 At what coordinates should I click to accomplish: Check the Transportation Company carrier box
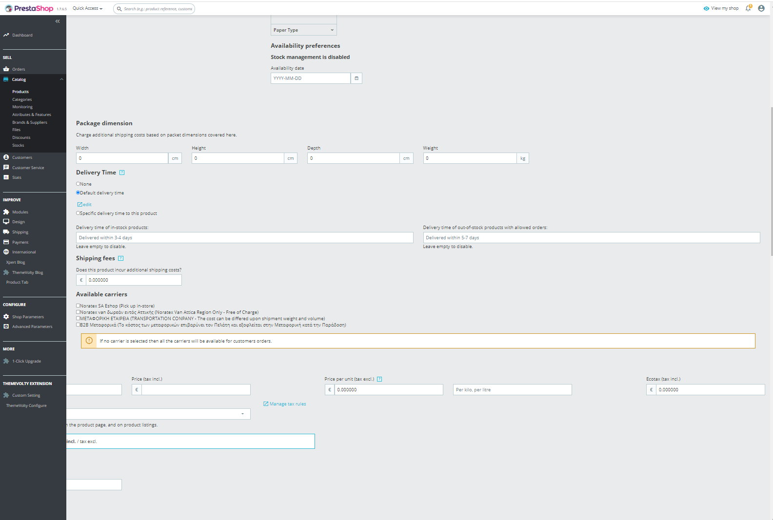point(78,318)
